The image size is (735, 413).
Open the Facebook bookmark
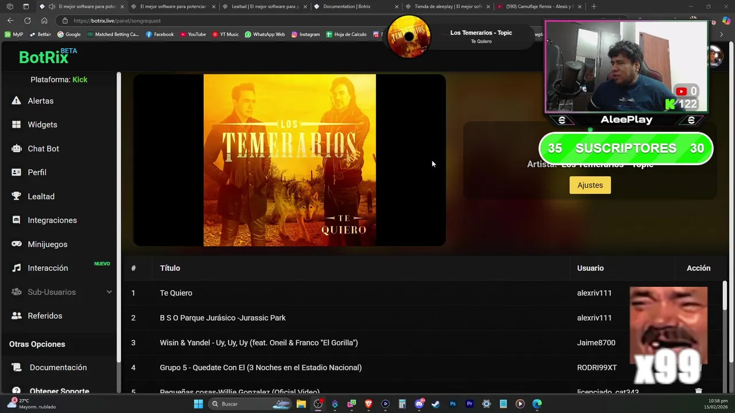coord(160,34)
